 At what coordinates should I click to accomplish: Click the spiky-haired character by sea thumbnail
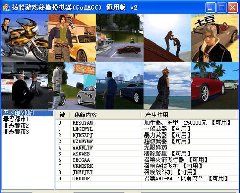[167, 86]
